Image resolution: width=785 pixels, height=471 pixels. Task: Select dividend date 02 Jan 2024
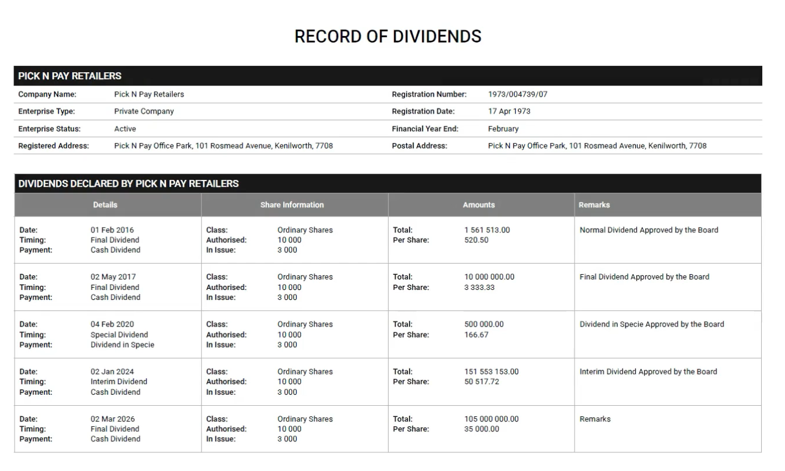pyautogui.click(x=112, y=371)
